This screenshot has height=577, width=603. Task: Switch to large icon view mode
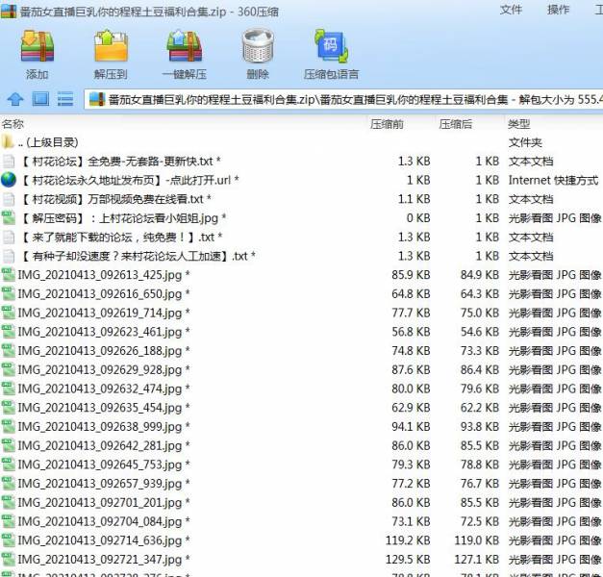40,99
